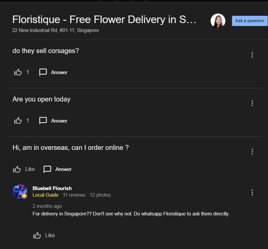This screenshot has height=249, width=268.
Task: Open three-dot menu for overseas order question
Action: [x=252, y=152]
